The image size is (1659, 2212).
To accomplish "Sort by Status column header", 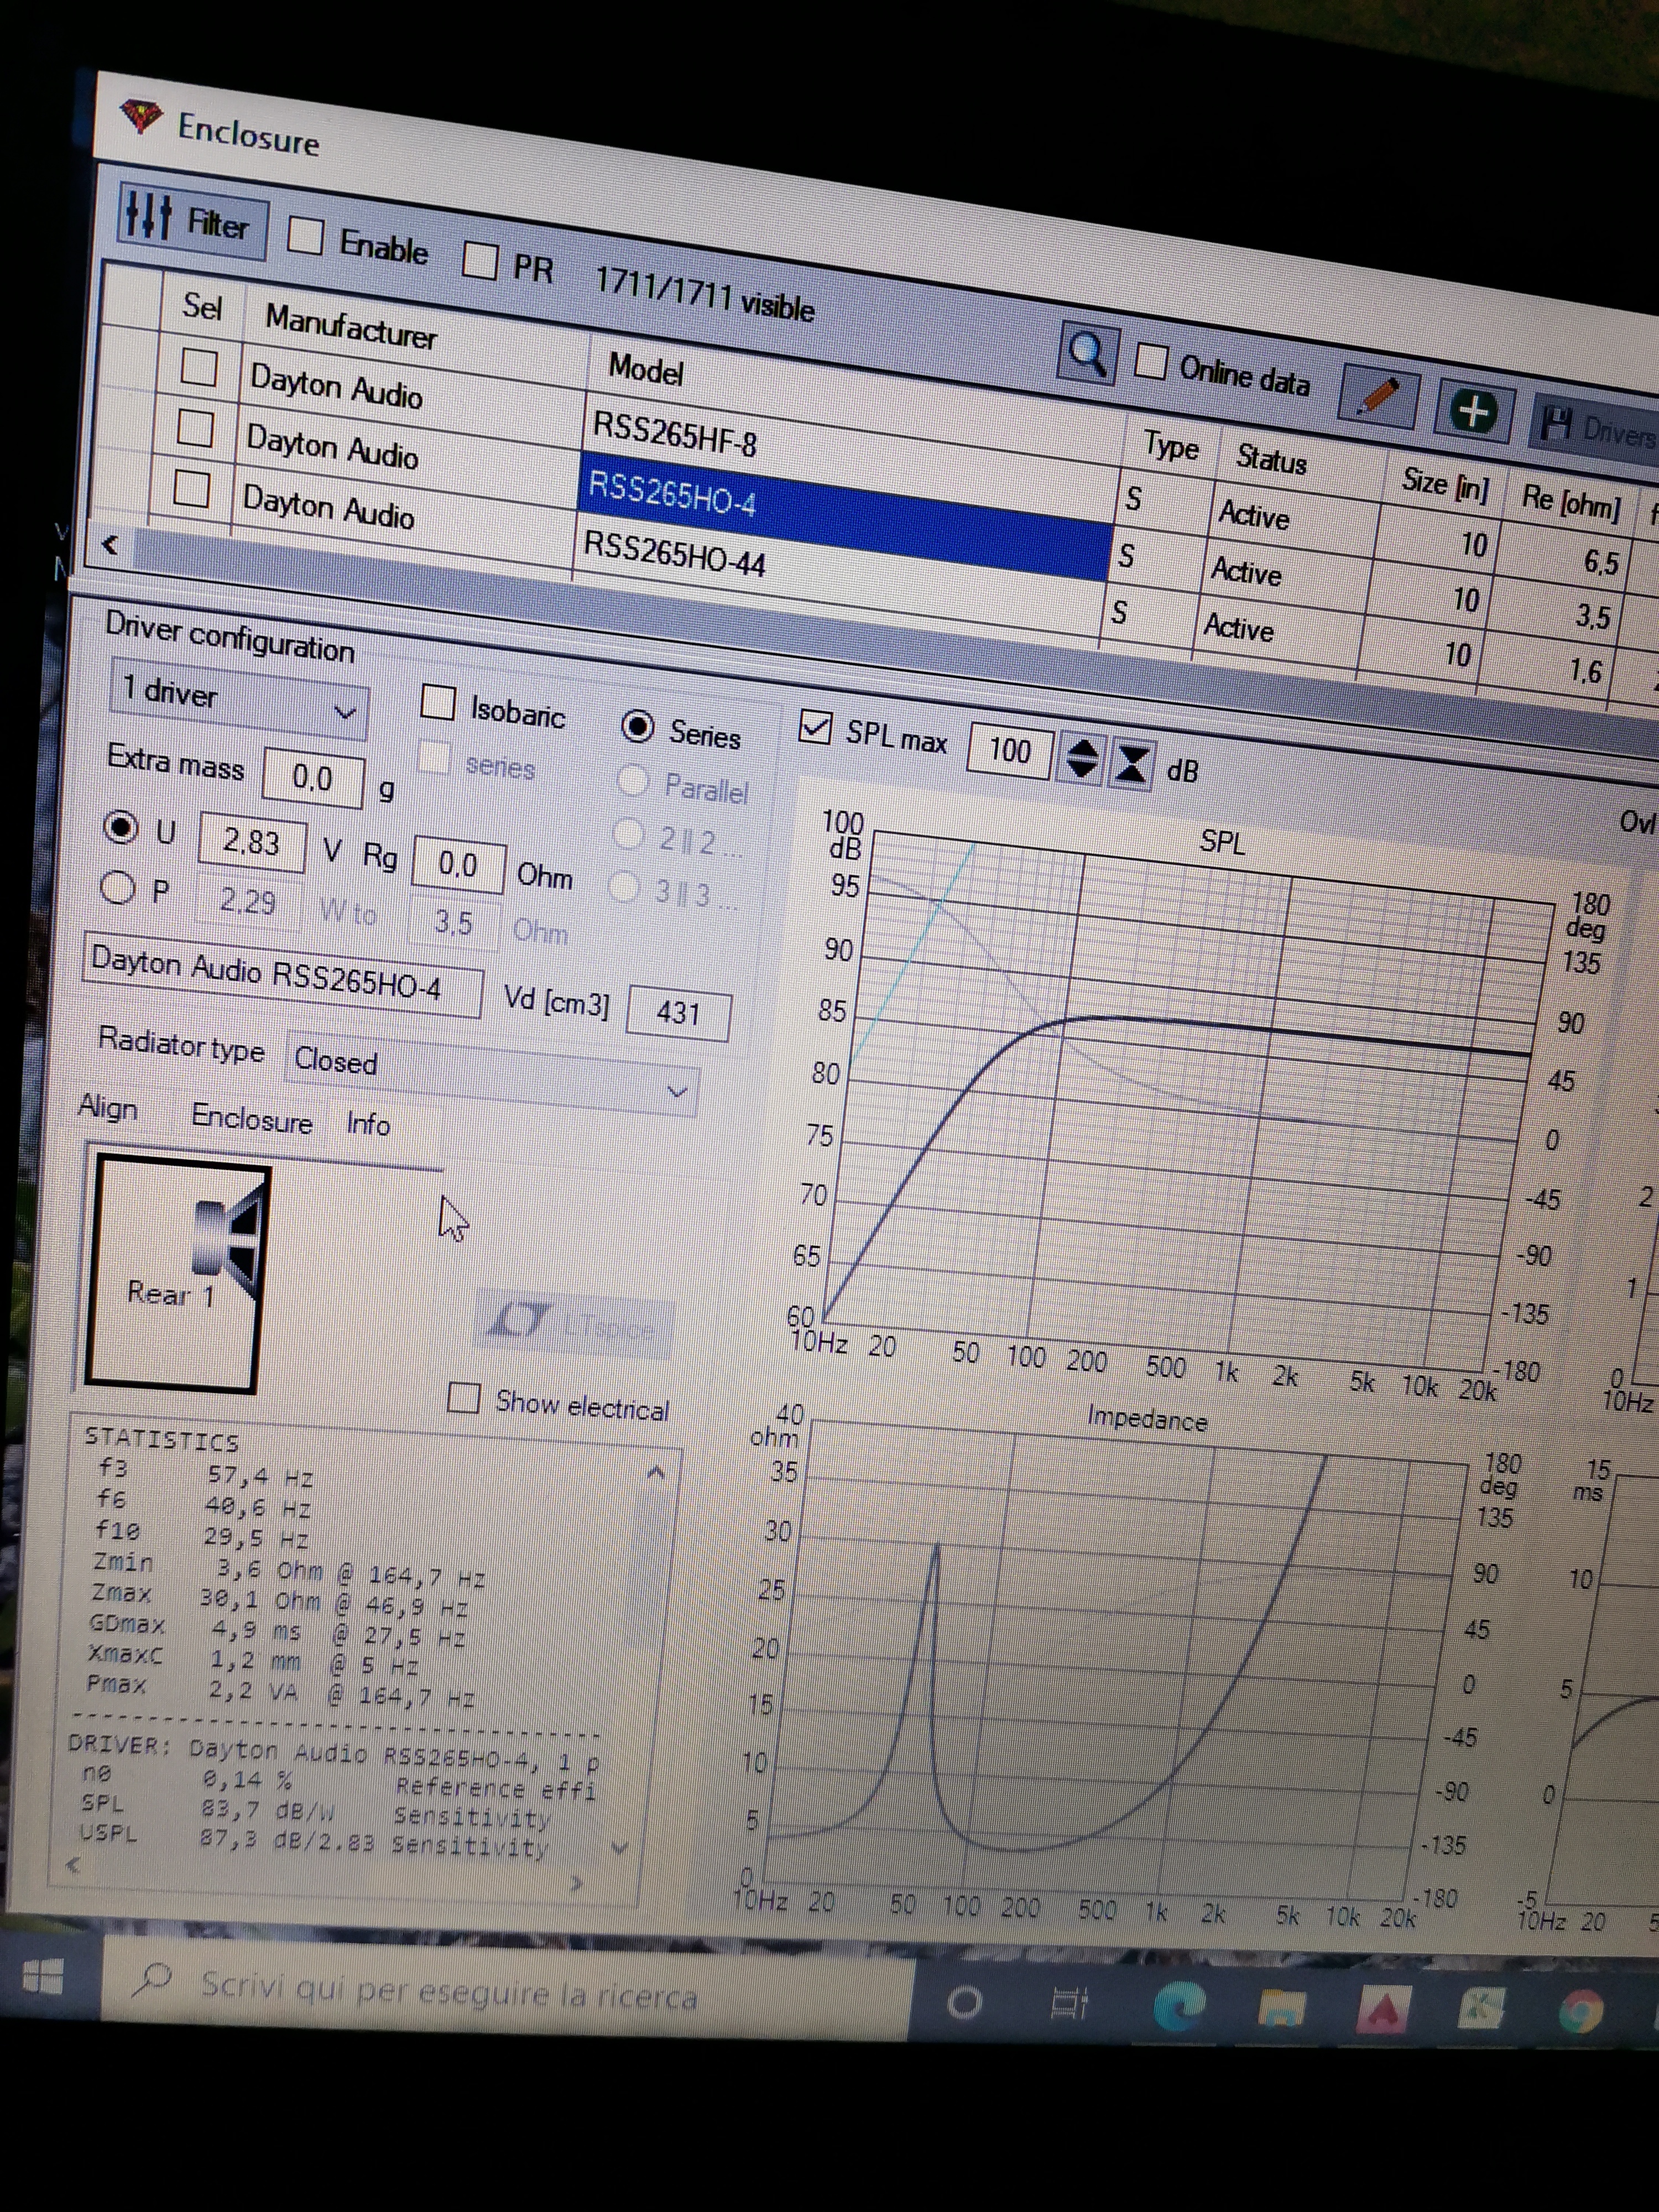I will click(x=1271, y=459).
